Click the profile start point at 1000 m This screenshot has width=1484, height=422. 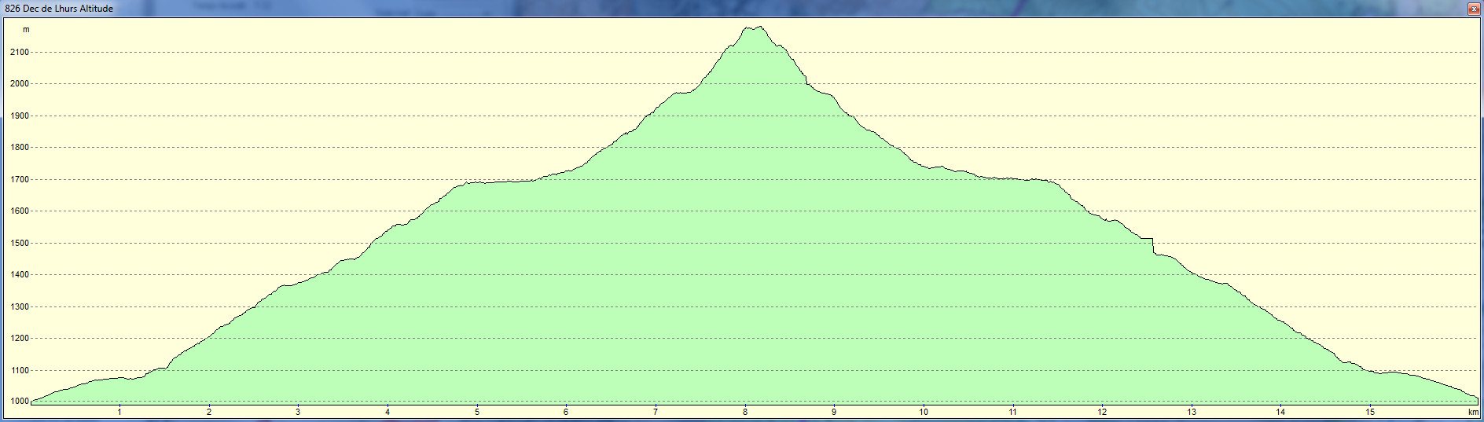click(x=31, y=401)
